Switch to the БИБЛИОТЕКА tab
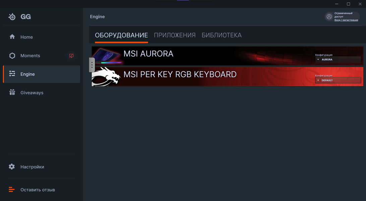Screen dimensions: 366x201 click(x=222, y=35)
